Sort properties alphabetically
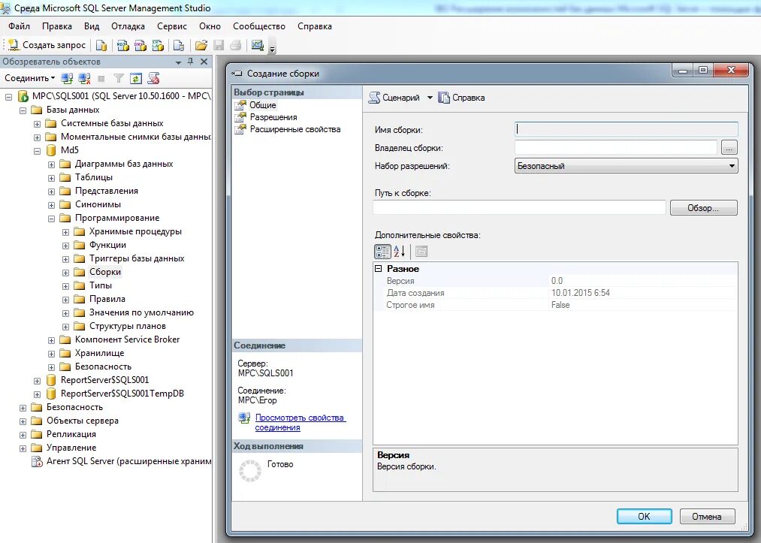 [400, 252]
